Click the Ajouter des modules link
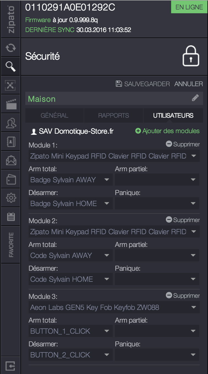 [x=168, y=131]
